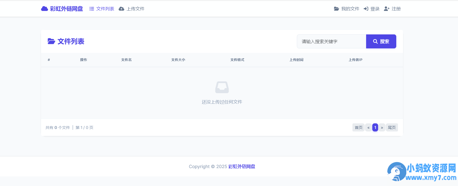Screen dimensions: 458x186
Task: Open the 彩虹外链网盘 link in footer copyright
Action: (x=242, y=167)
